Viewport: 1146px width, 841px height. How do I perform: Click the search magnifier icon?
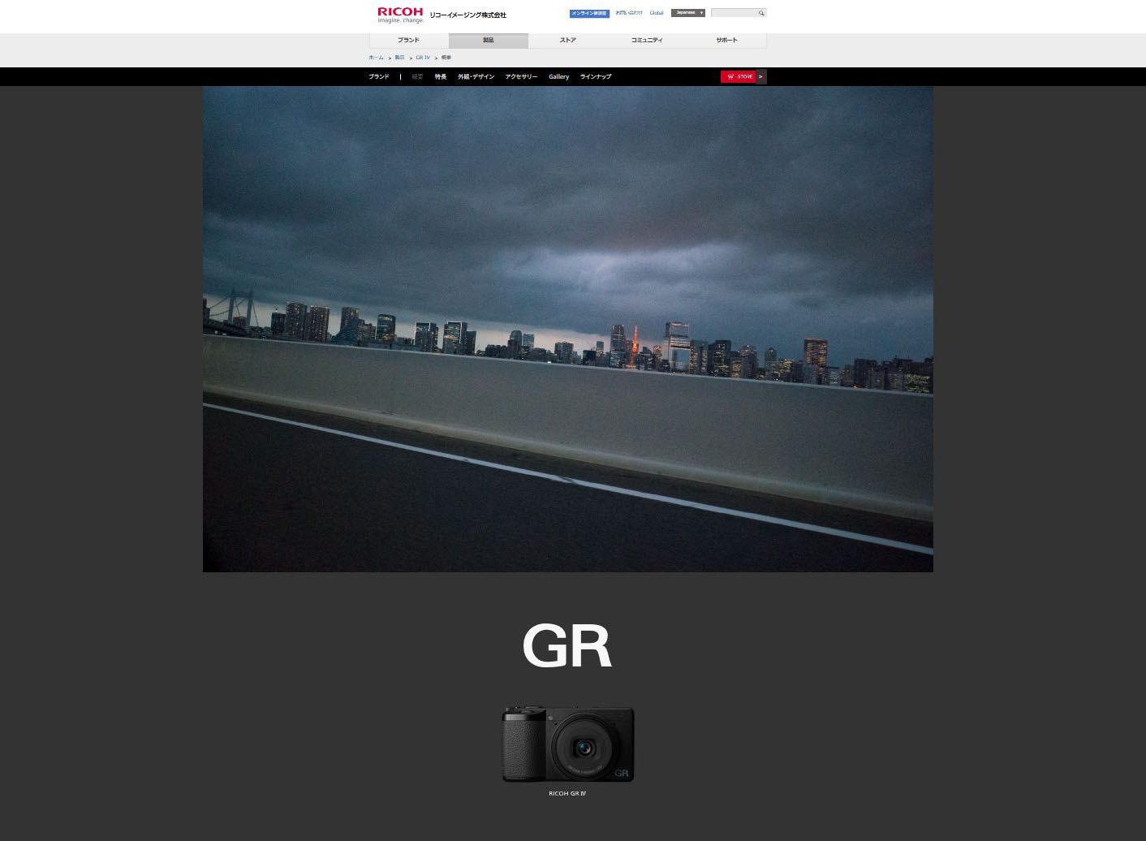pyautogui.click(x=761, y=13)
